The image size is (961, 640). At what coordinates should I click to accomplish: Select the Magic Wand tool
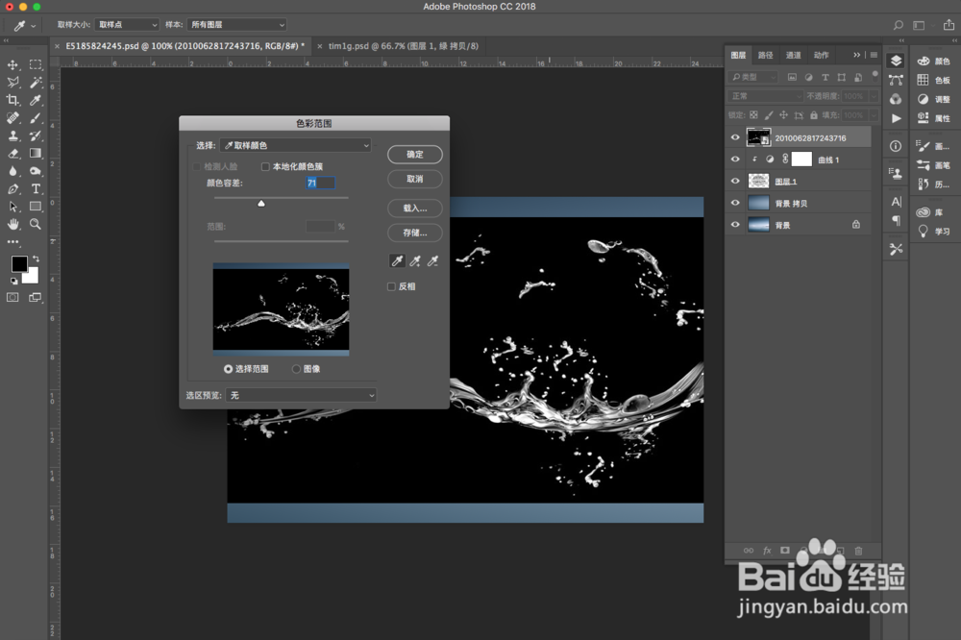tap(36, 82)
